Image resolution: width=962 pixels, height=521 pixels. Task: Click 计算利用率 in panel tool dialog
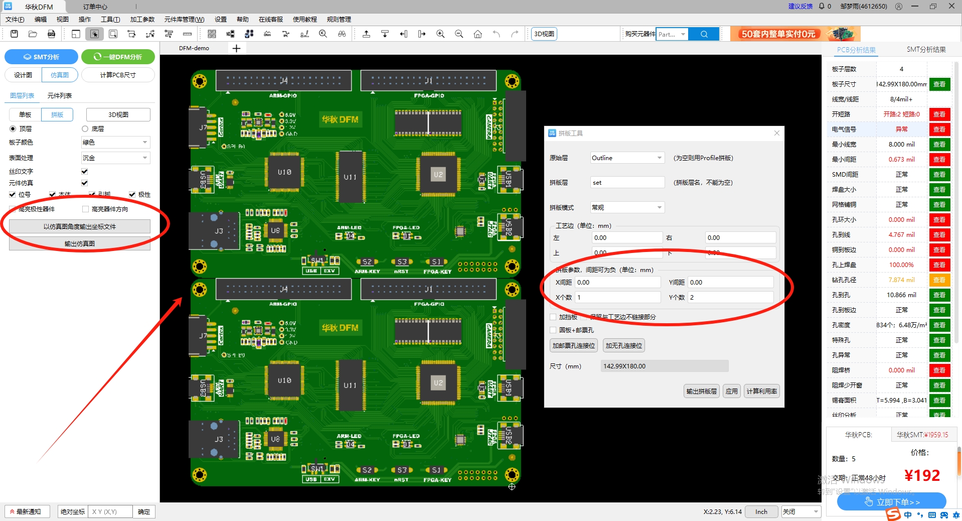pyautogui.click(x=761, y=392)
